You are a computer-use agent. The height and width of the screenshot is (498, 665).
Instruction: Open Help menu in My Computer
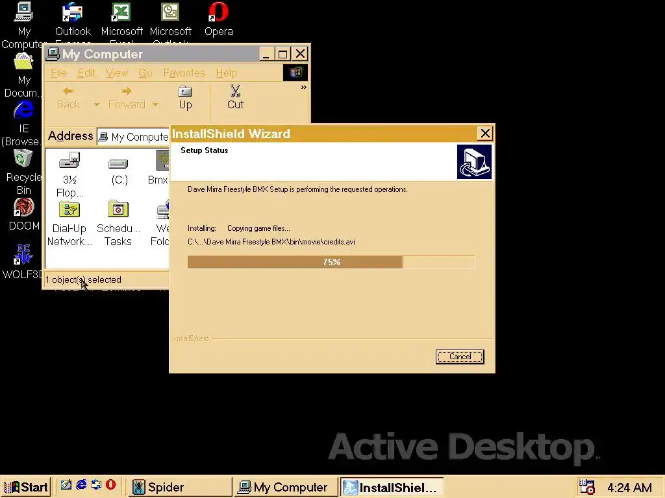point(226,73)
